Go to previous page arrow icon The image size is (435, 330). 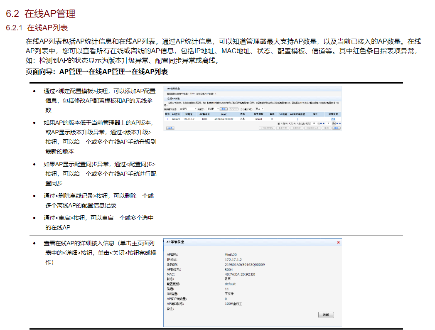pos(324,123)
